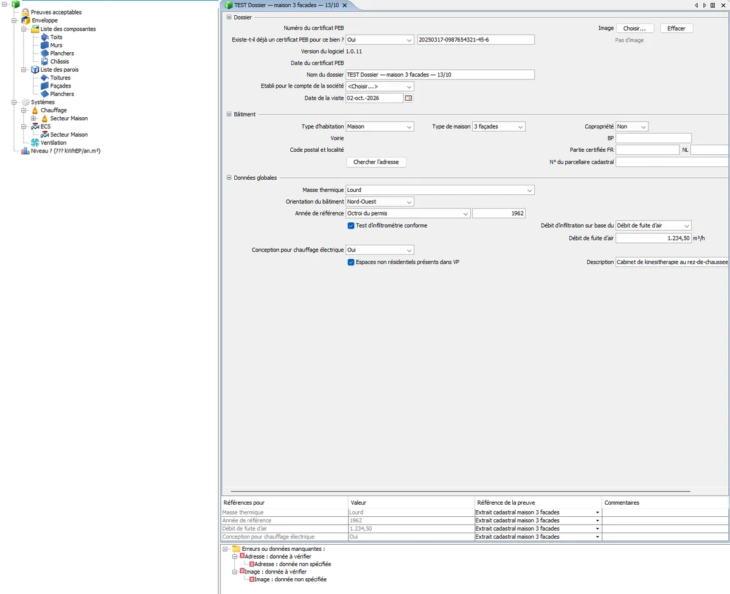
Task: Select the Systèmes gear icon
Action: click(26, 102)
